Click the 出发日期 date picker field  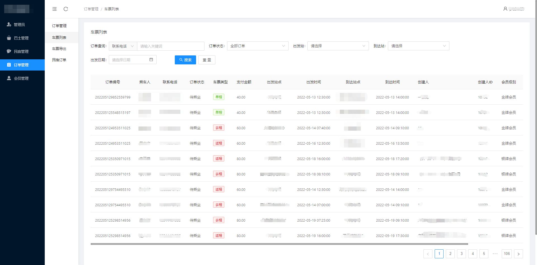pos(133,60)
